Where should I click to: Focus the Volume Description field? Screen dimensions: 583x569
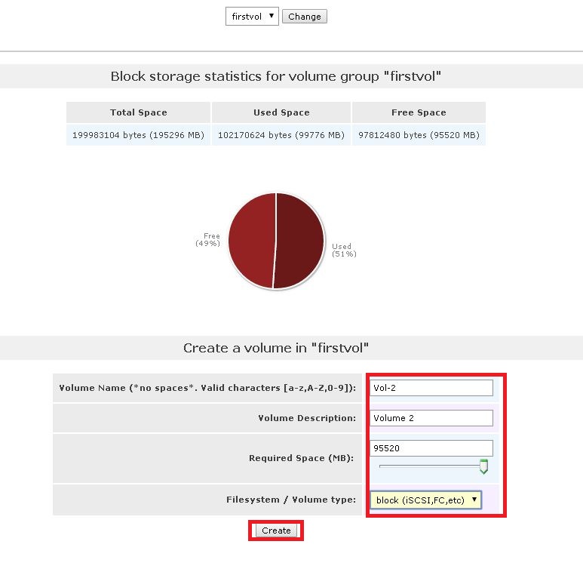coord(431,418)
